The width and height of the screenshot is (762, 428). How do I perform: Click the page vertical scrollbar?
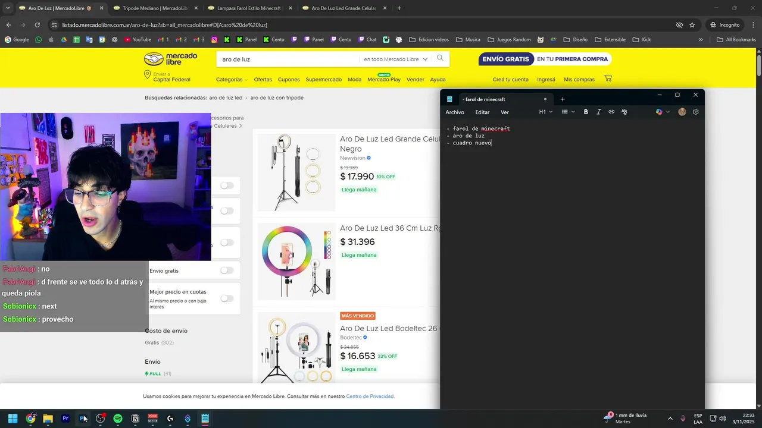tap(758, 65)
